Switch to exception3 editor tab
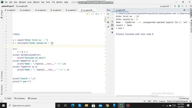 [x=11, y=10]
